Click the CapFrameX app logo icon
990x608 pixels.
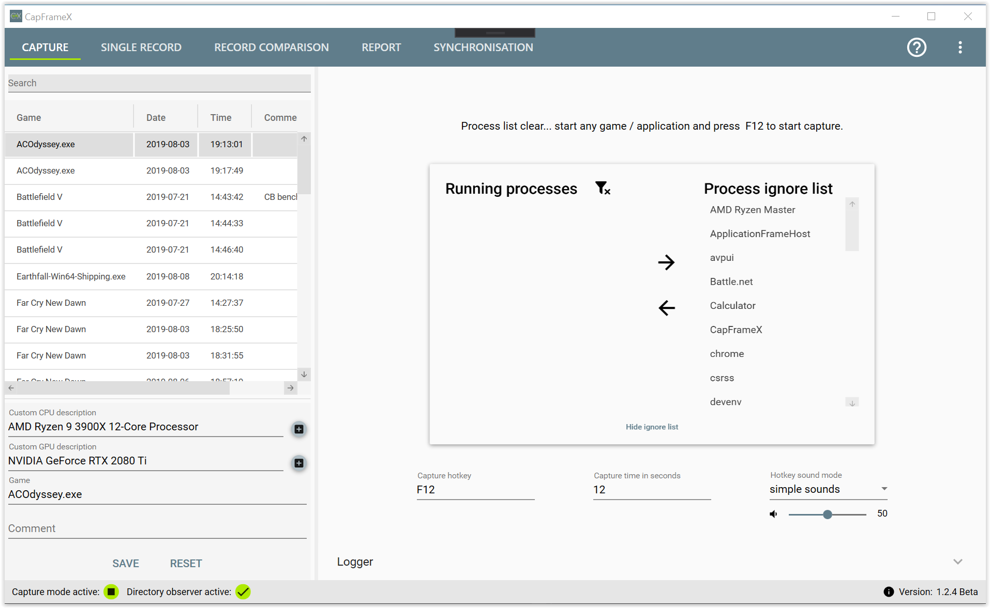(x=16, y=17)
